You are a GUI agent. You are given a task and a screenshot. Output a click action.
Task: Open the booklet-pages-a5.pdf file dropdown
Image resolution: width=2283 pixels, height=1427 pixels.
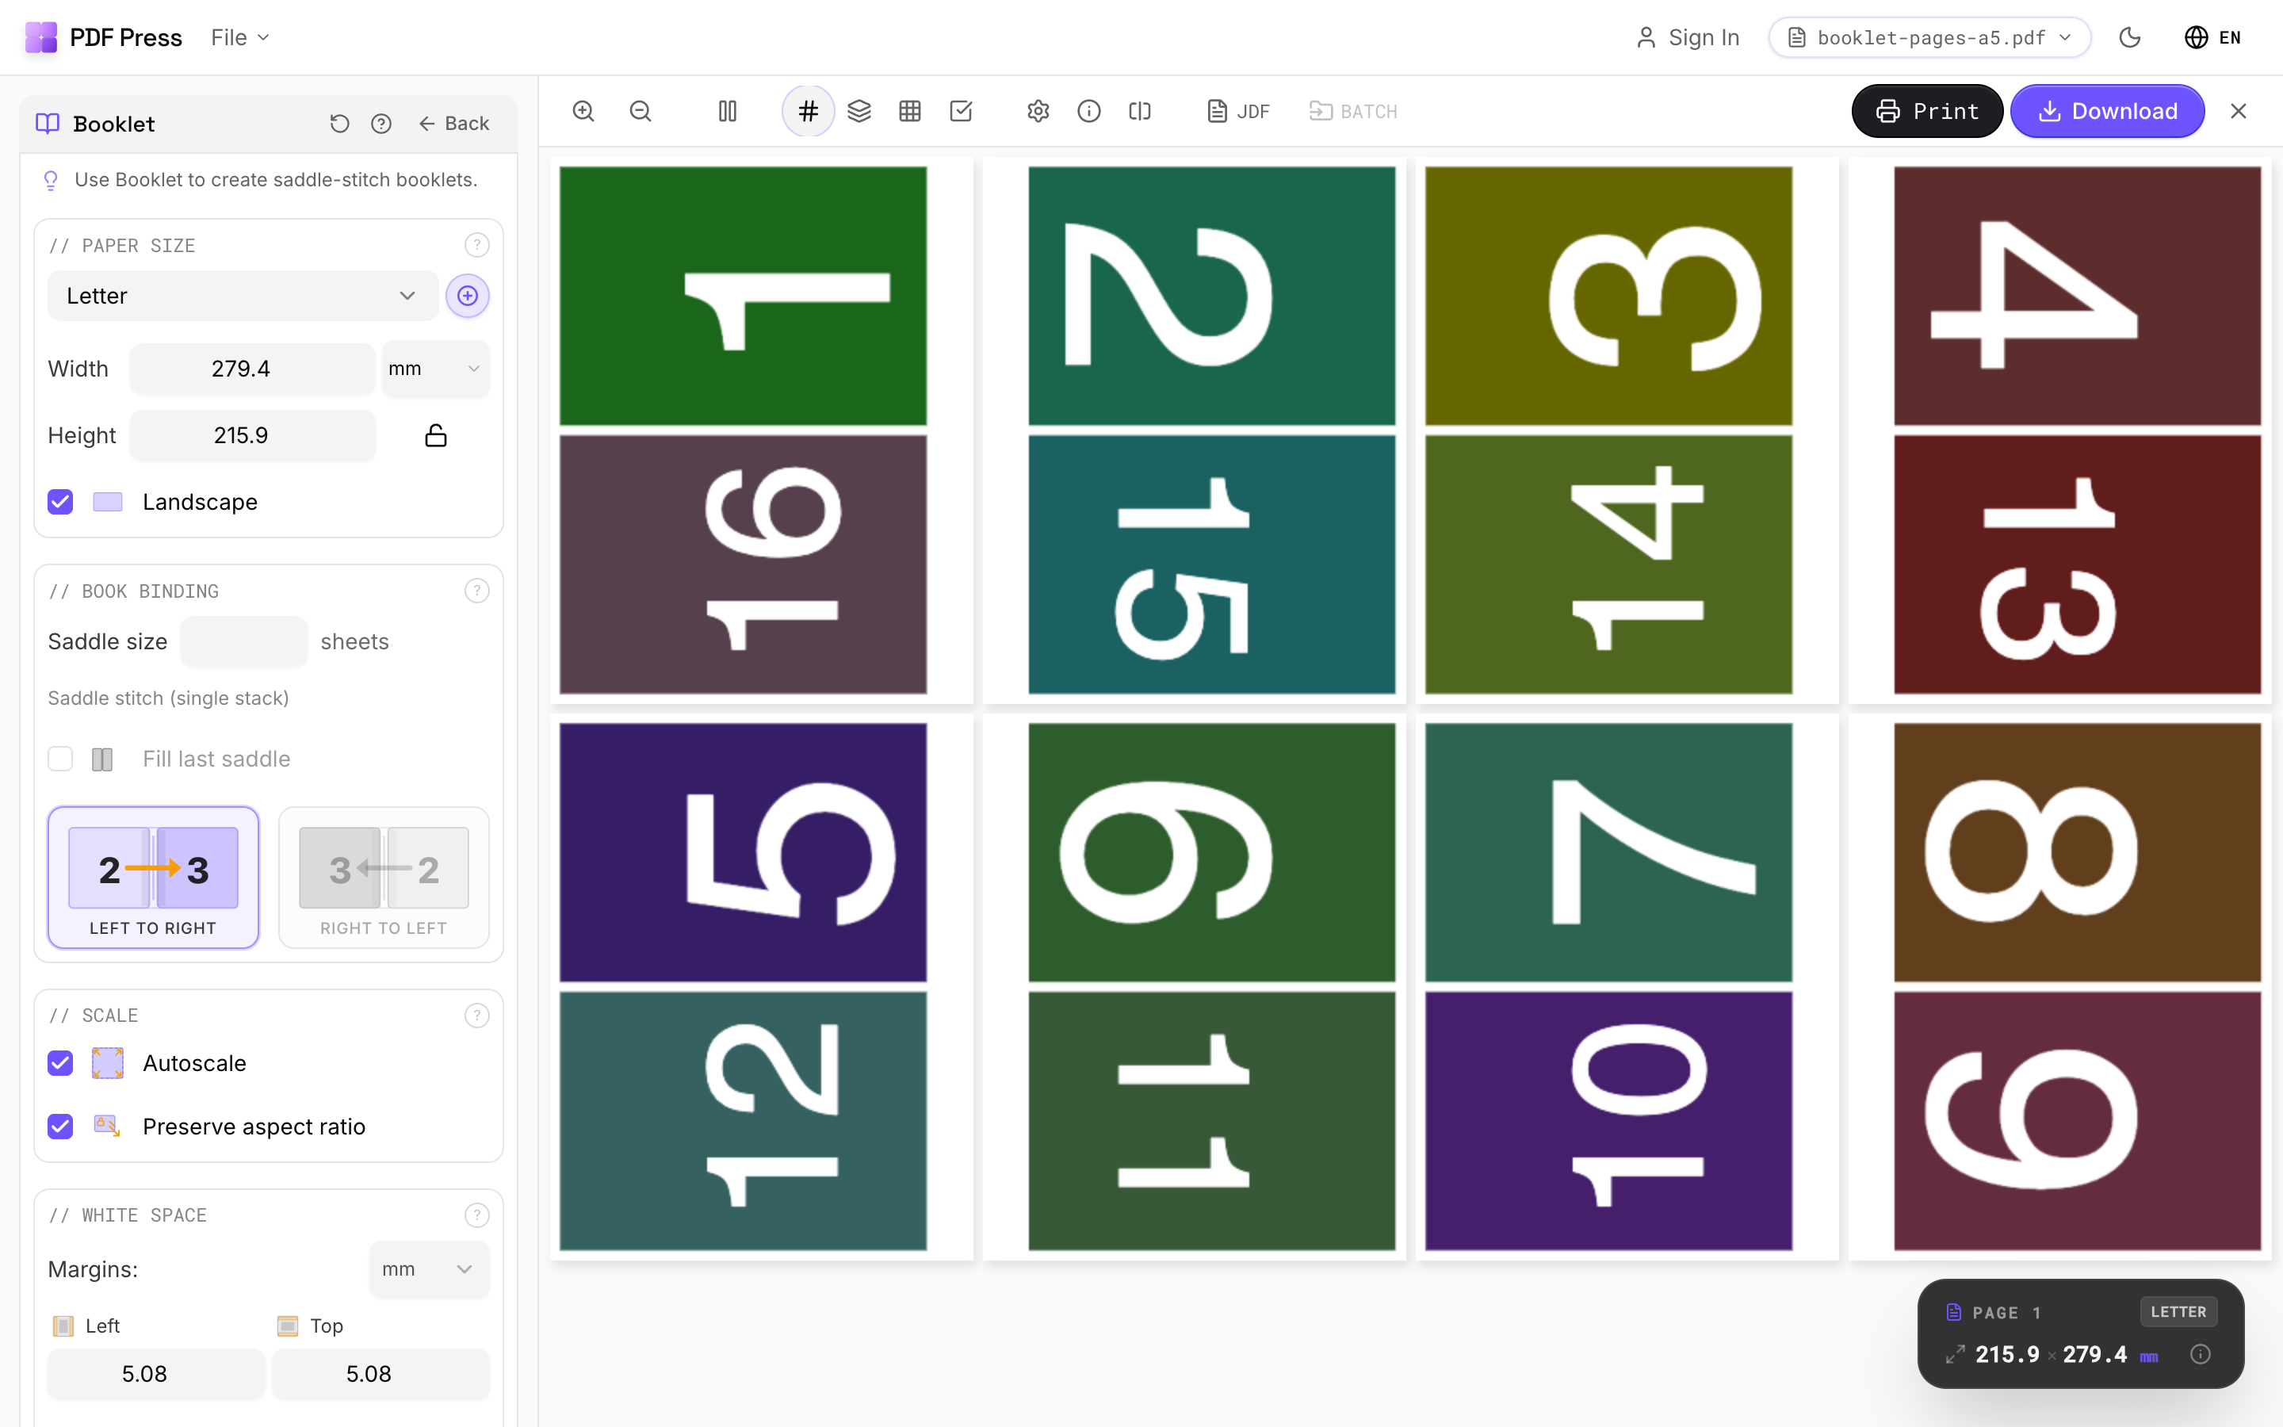pos(1929,38)
